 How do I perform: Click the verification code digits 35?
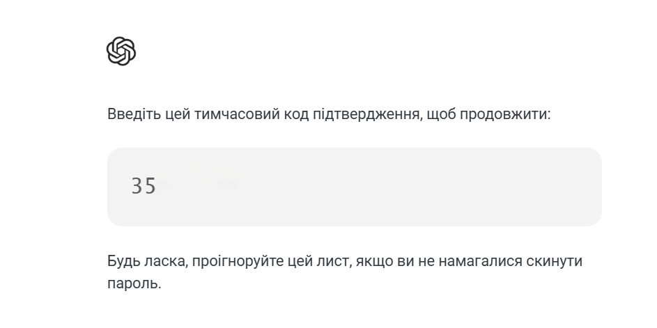point(144,187)
